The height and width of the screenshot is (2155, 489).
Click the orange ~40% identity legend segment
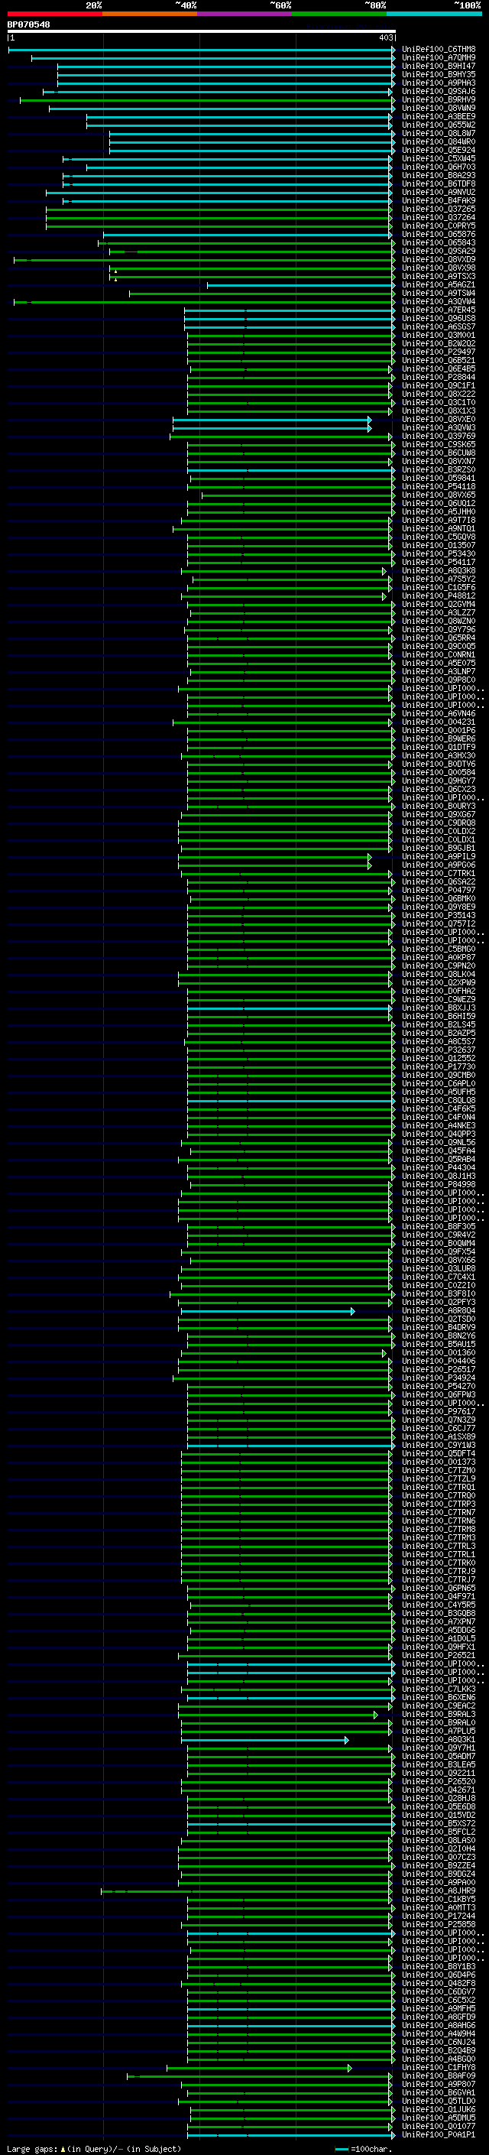coord(150,14)
